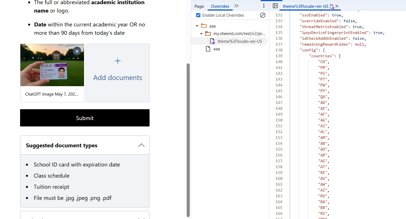Image resolution: width=406 pixels, height=219 pixels.
Task: Remove the uploaded ChatGPT image document
Action: [x=77, y=51]
